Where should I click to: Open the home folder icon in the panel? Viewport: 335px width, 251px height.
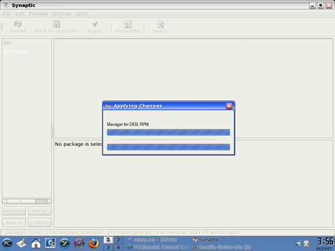(36, 243)
